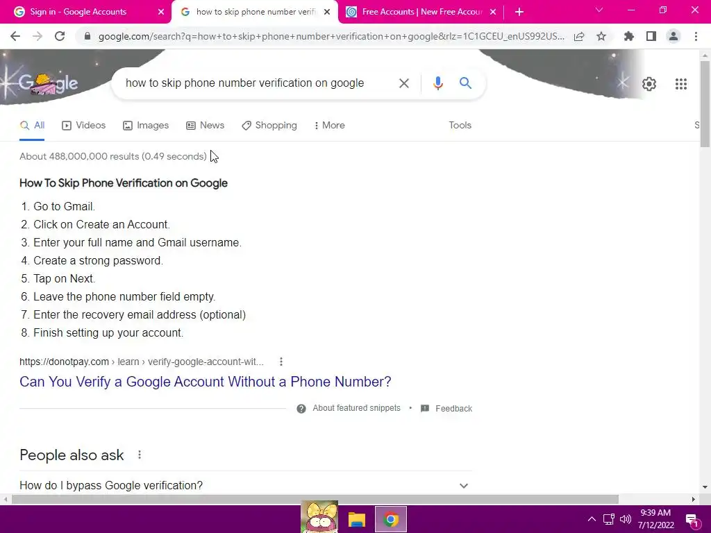The width and height of the screenshot is (711, 533).
Task: Click the address bar URL
Action: (x=331, y=36)
